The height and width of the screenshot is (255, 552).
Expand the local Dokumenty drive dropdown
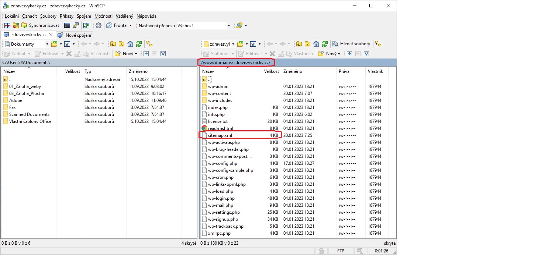(47, 44)
